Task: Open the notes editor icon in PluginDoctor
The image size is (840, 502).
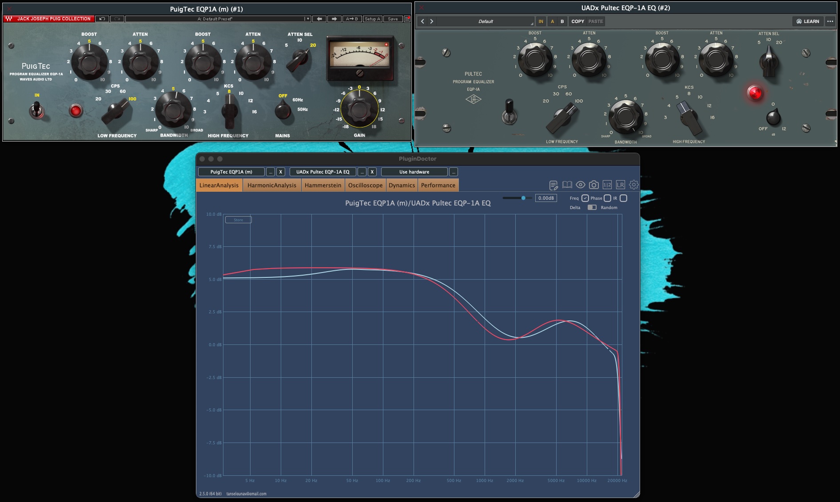Action: (553, 185)
